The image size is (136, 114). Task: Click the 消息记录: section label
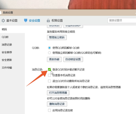click(x=37, y=70)
